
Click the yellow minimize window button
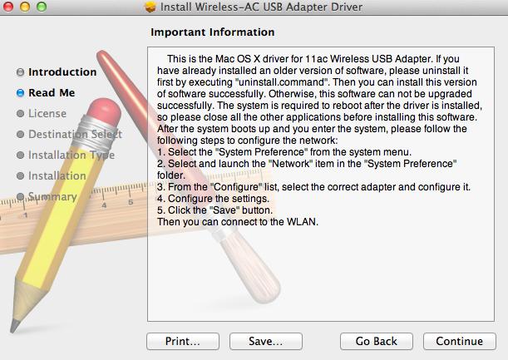click(25, 7)
